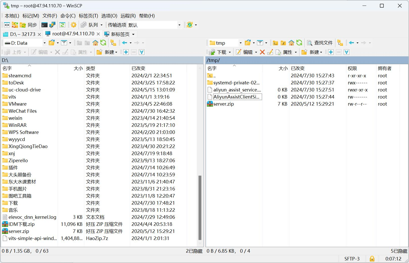Open the remote tmp directory selector
This screenshot has width=409, height=263.
(226, 43)
